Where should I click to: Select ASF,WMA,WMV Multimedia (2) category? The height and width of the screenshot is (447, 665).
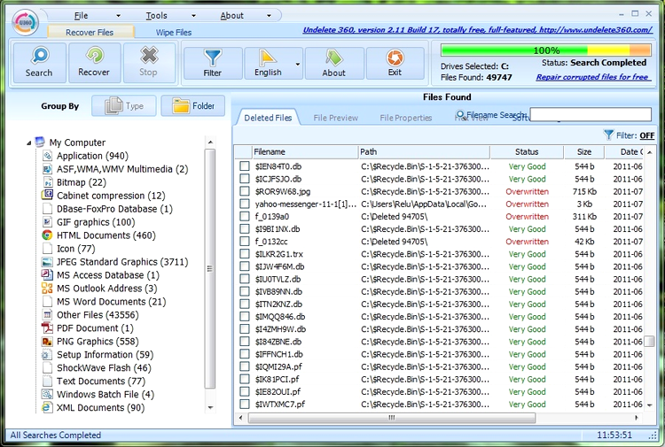coord(122,169)
